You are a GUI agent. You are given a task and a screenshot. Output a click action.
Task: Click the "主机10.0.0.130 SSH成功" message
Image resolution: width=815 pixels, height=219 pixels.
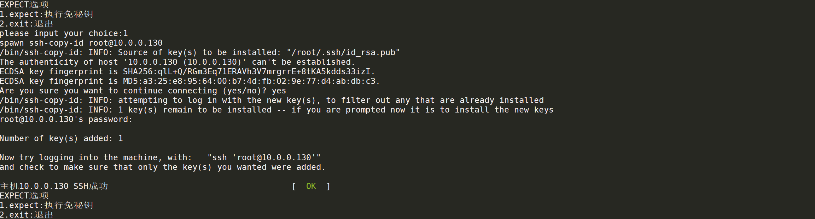(x=54, y=186)
